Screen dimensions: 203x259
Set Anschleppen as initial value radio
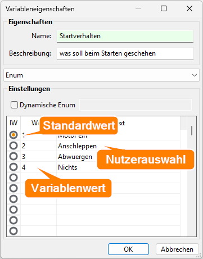tap(13, 146)
